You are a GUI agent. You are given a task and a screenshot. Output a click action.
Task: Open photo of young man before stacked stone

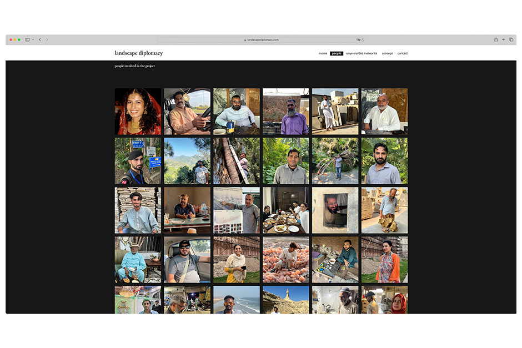[x=138, y=210]
